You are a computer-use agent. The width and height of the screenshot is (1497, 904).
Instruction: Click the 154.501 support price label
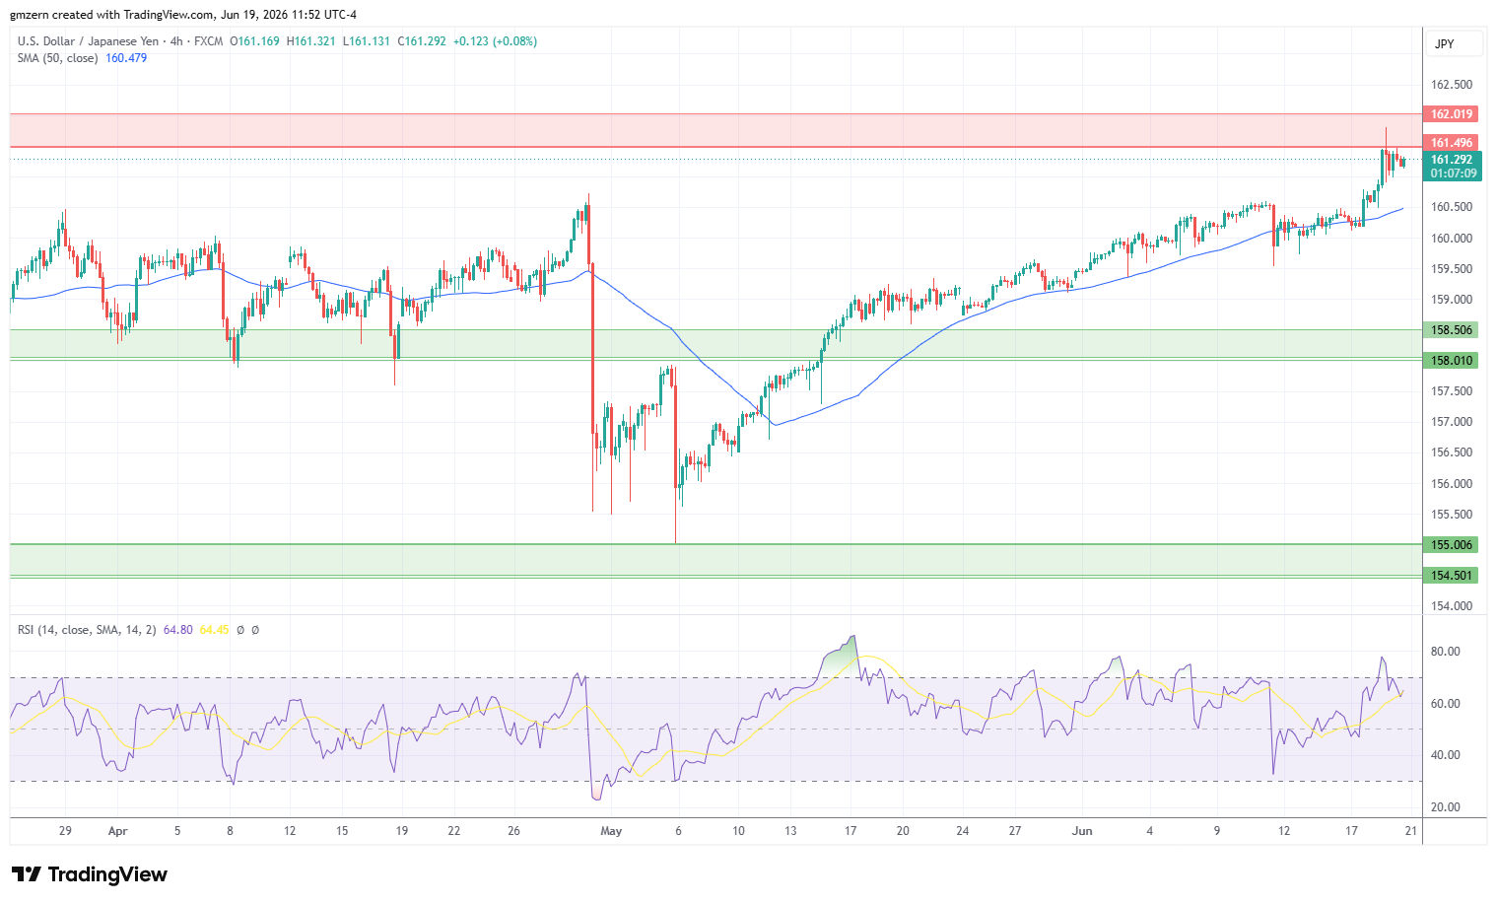coord(1452,576)
